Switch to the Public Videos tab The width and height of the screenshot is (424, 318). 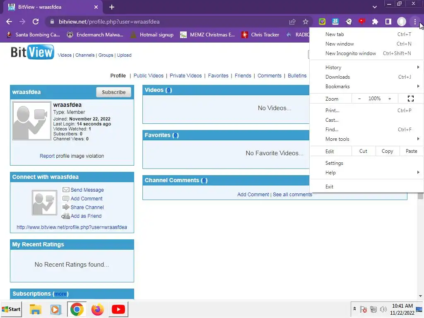click(x=149, y=76)
